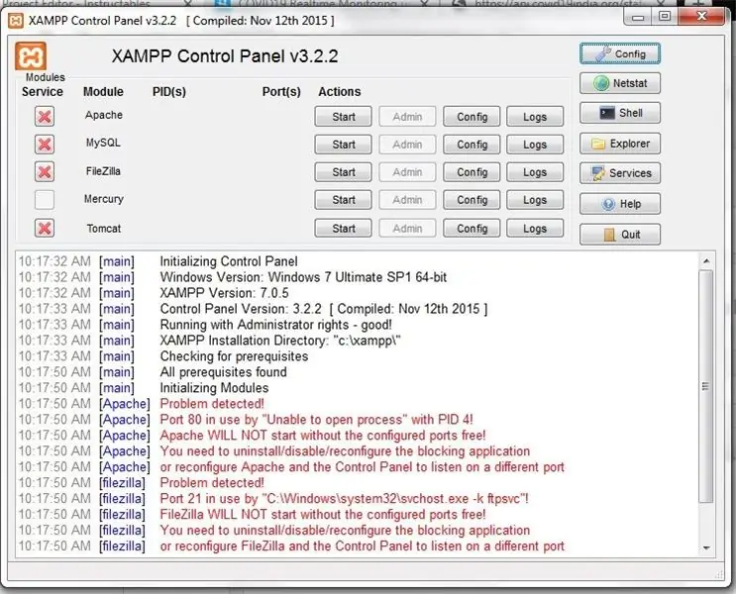This screenshot has width=736, height=594.
Task: View Mercury Logs
Action: (535, 200)
